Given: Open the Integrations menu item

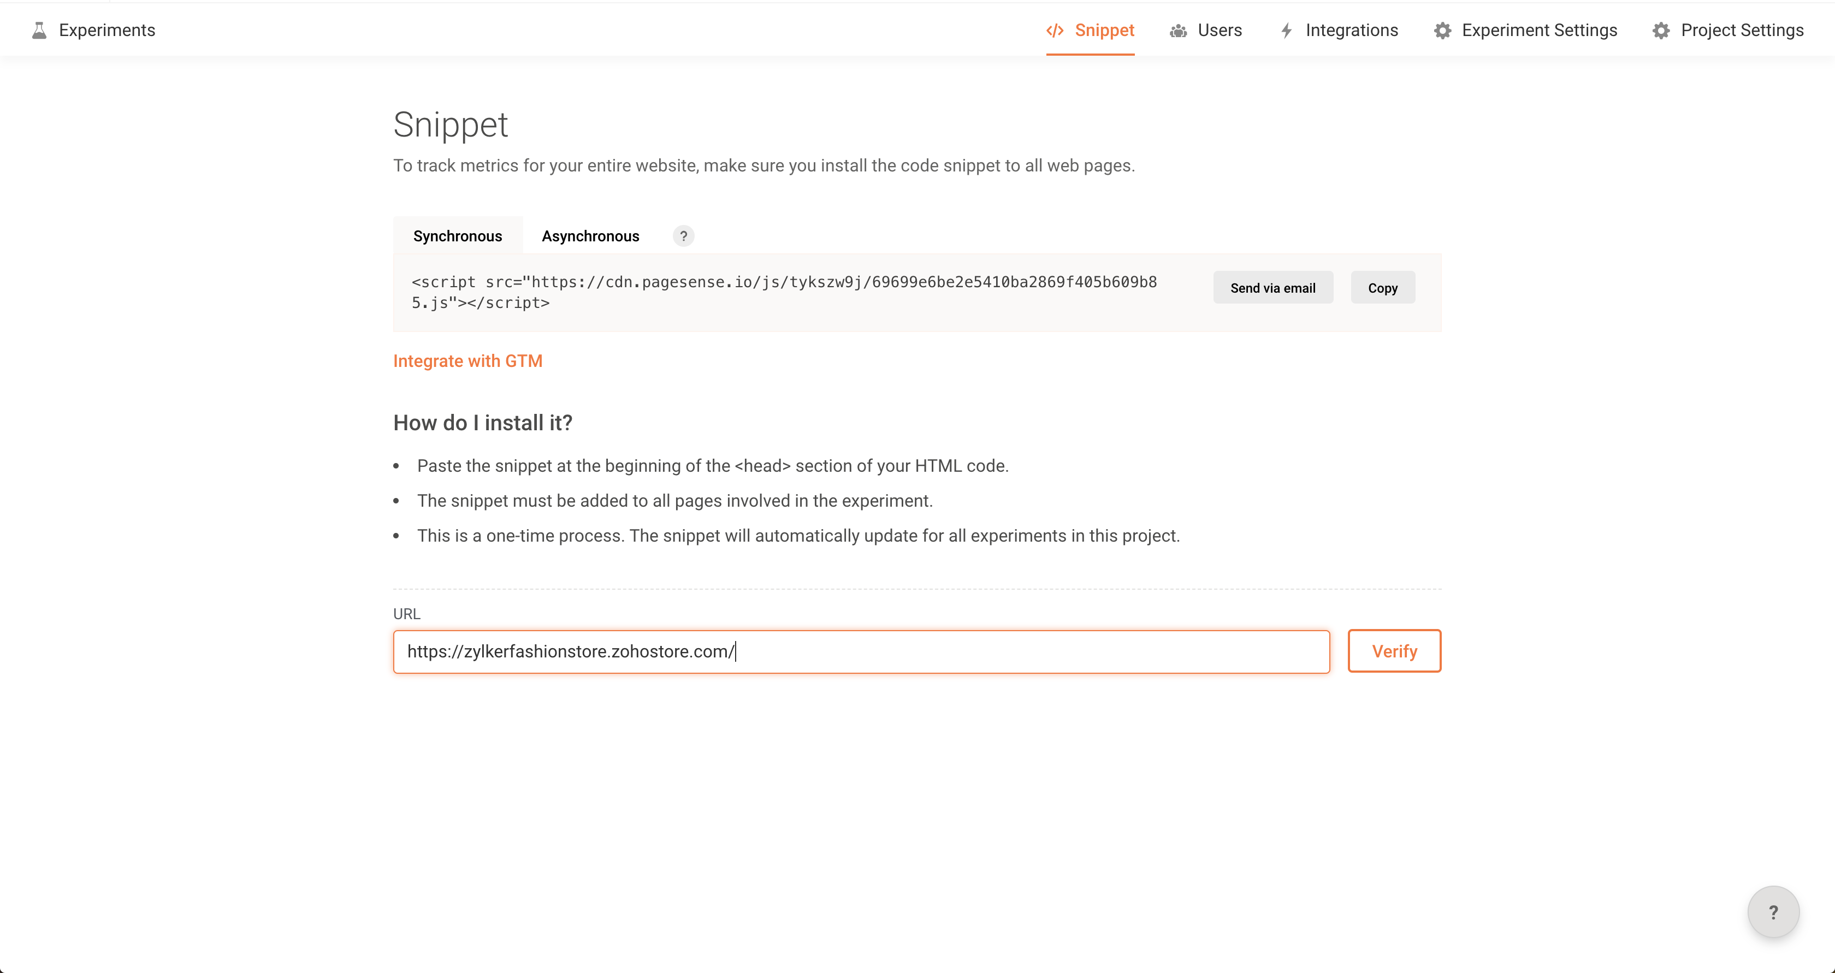Looking at the screenshot, I should click(x=1351, y=31).
